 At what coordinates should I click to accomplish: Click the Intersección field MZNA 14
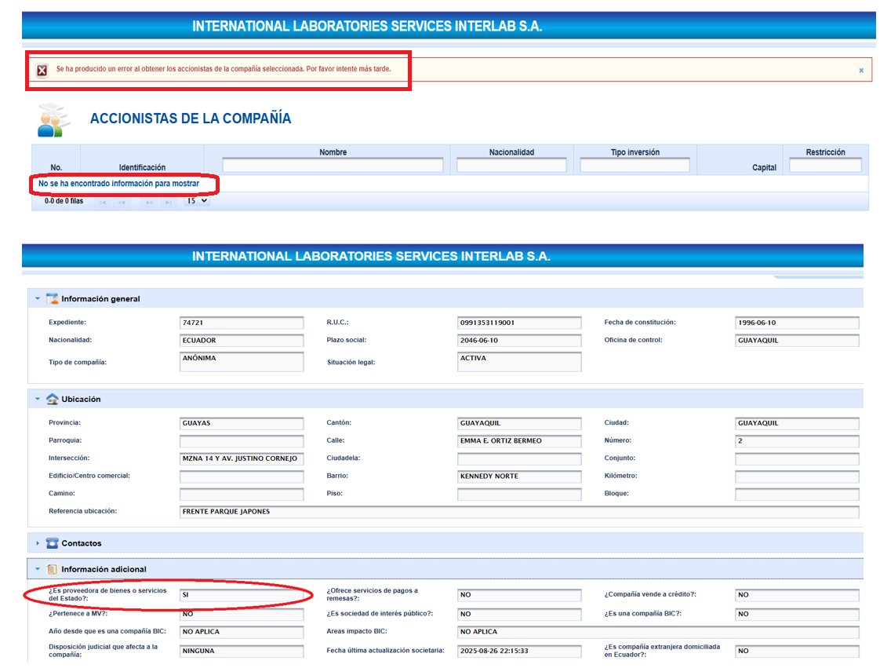click(242, 458)
